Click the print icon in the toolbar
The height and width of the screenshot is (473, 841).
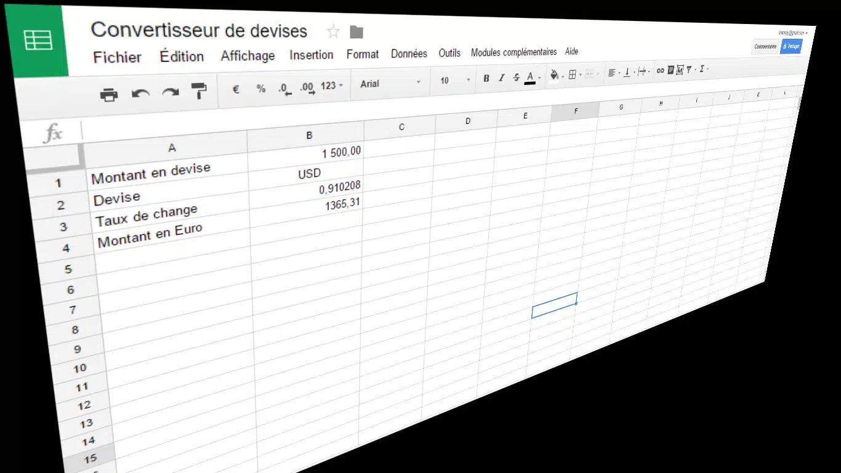pos(109,94)
